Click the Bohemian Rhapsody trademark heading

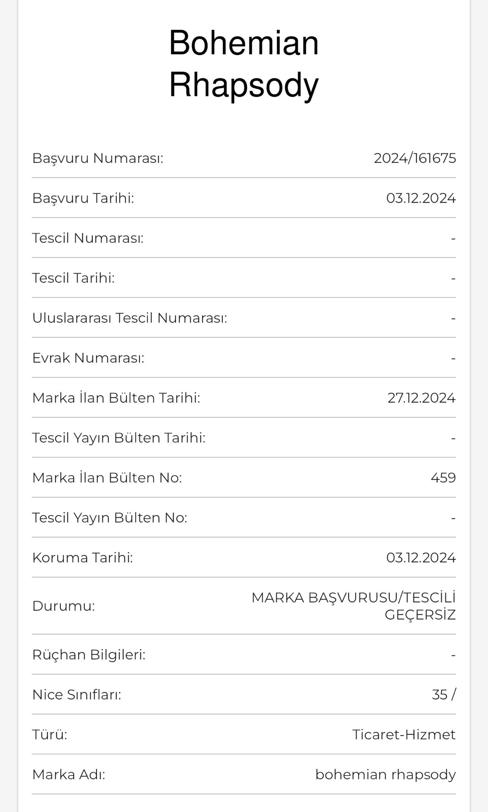click(244, 63)
